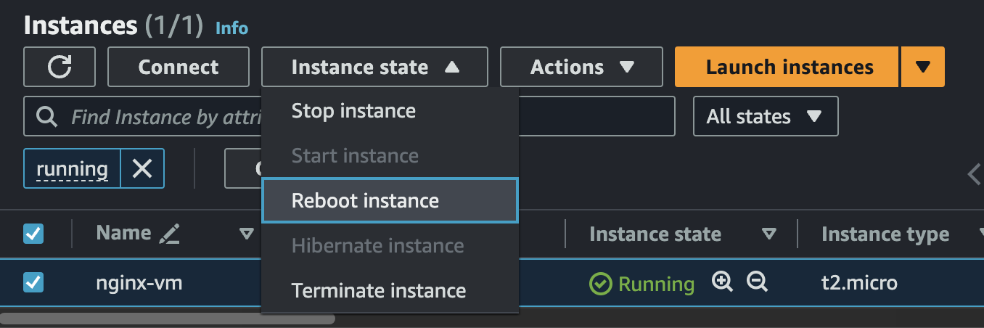The image size is (984, 328).
Task: Open the Launch instances split-button arrow
Action: [x=922, y=67]
